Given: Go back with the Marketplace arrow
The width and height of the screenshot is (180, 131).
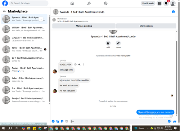Looking at the screenshot, I should pos(4,11).
